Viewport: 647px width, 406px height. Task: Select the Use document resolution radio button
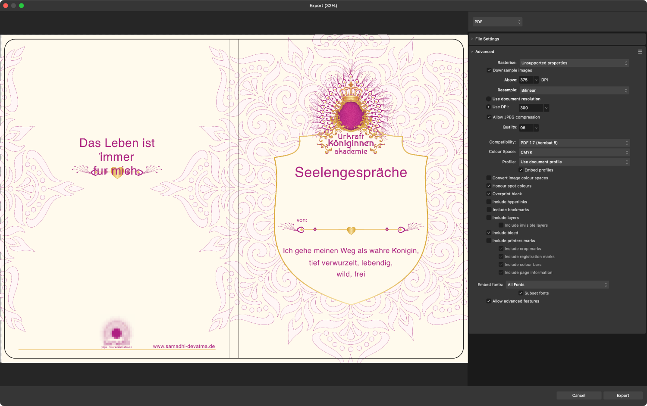(x=488, y=99)
